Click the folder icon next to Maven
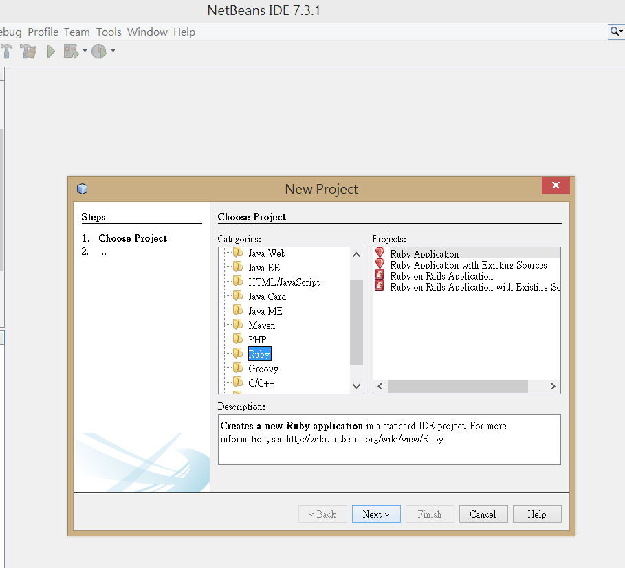 [x=237, y=325]
